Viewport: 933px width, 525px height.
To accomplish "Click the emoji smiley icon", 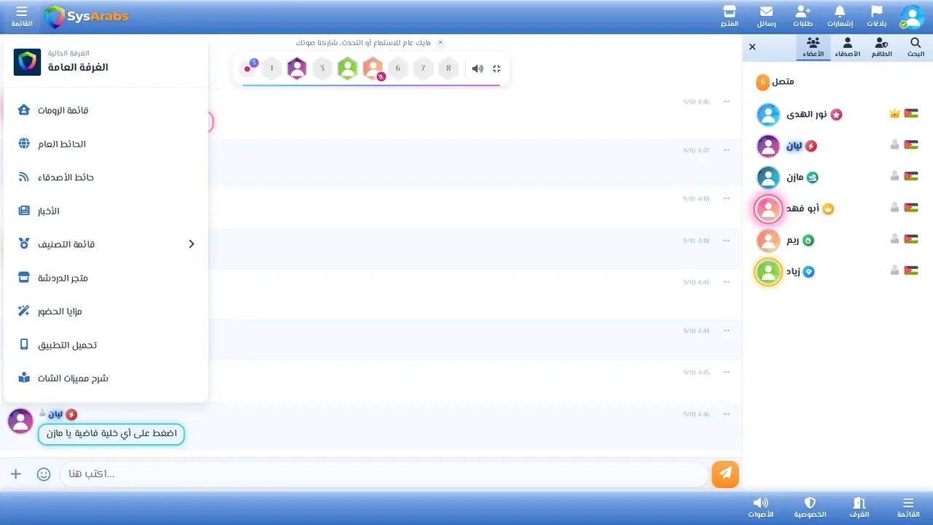I will (x=44, y=474).
